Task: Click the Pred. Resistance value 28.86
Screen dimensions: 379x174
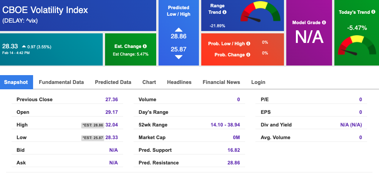Action: [234, 163]
